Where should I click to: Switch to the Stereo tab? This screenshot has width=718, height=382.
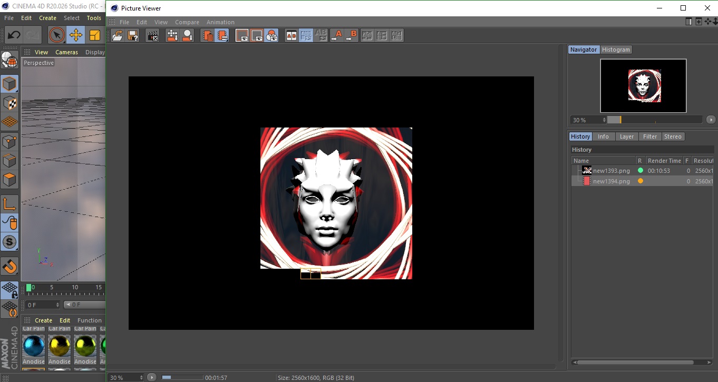coord(673,136)
